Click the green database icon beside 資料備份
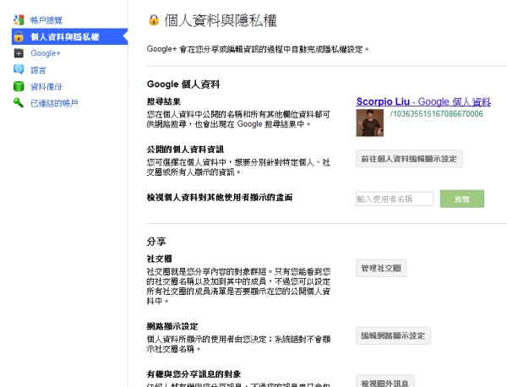 [19, 86]
